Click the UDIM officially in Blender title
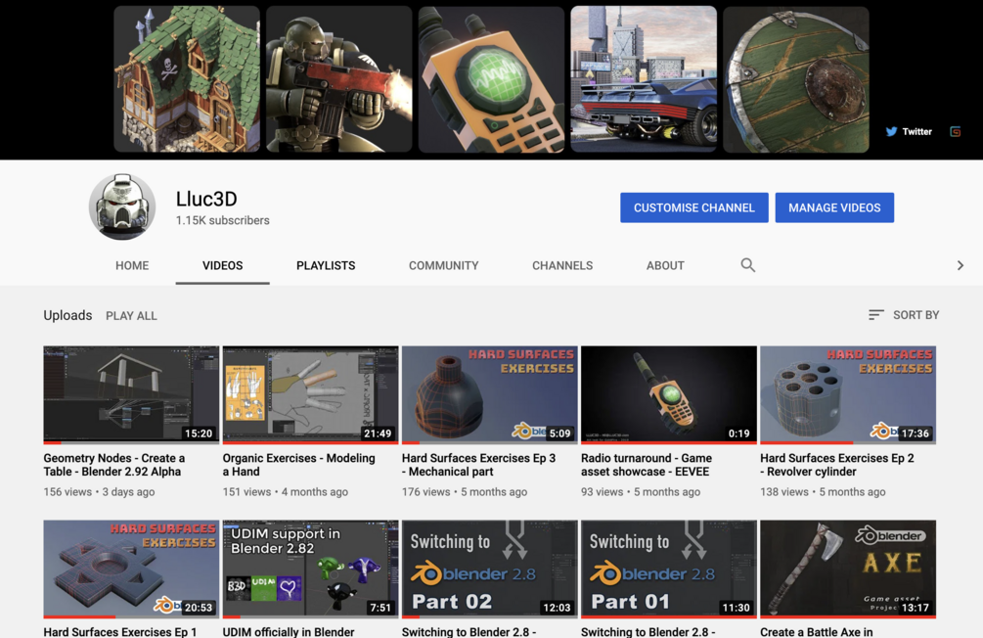Image resolution: width=983 pixels, height=638 pixels. click(289, 632)
